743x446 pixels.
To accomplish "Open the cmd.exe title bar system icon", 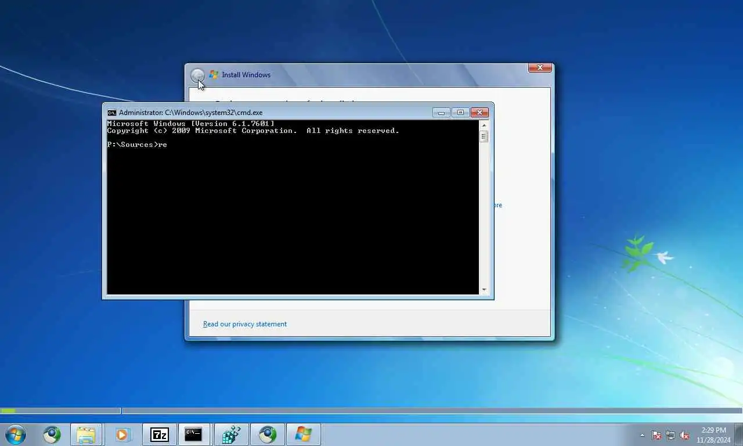I will tap(112, 113).
